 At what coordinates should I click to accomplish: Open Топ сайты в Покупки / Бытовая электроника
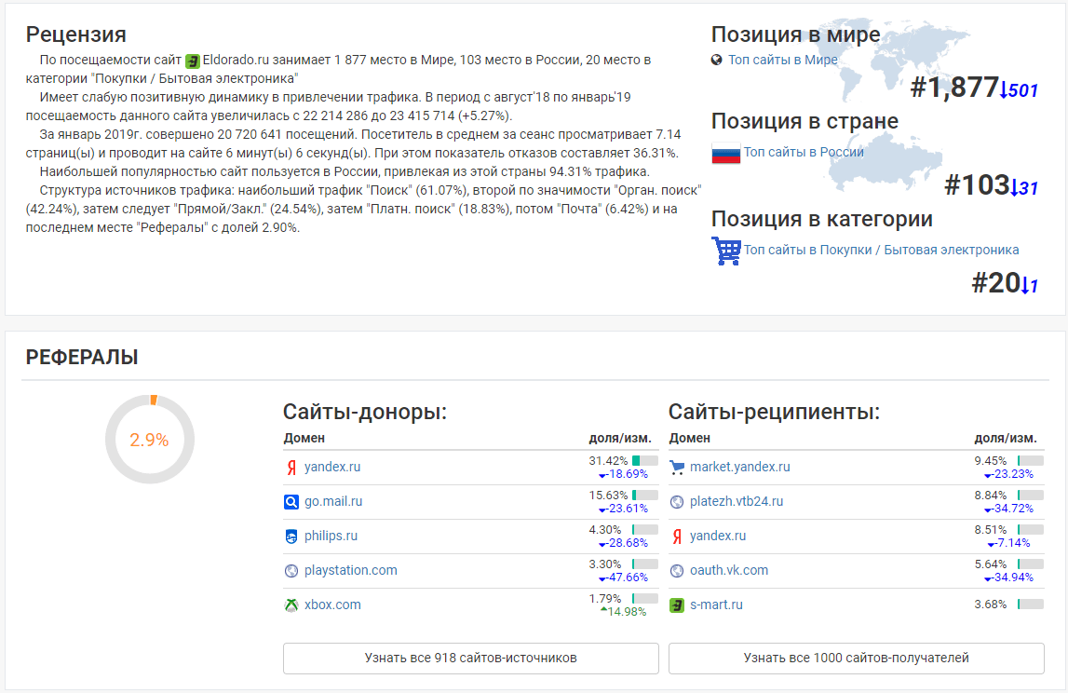tap(882, 250)
